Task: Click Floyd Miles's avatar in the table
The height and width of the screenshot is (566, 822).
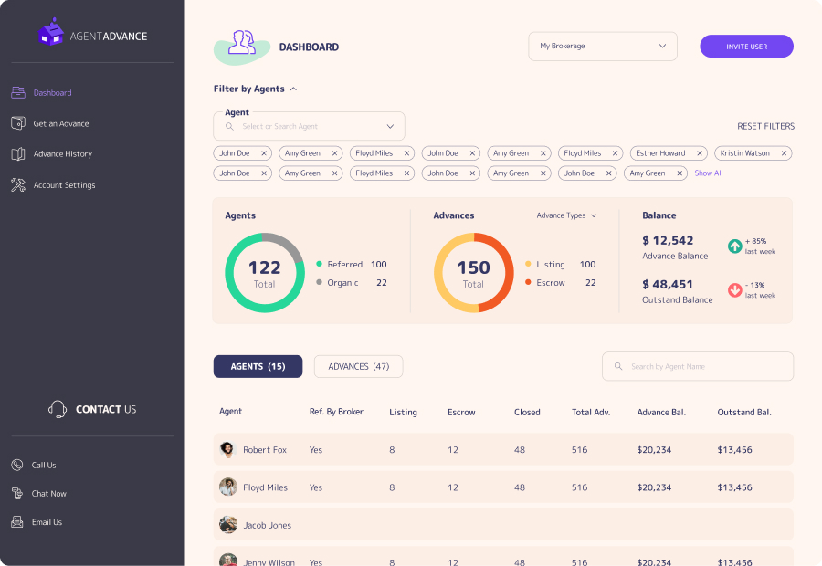Action: pos(228,487)
